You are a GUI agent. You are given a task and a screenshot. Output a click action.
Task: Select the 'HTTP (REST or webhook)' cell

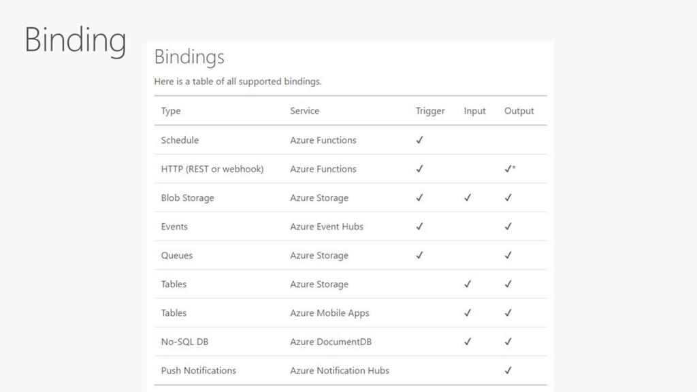[x=212, y=169]
